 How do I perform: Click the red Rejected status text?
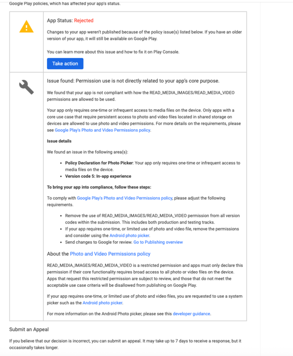(x=84, y=20)
